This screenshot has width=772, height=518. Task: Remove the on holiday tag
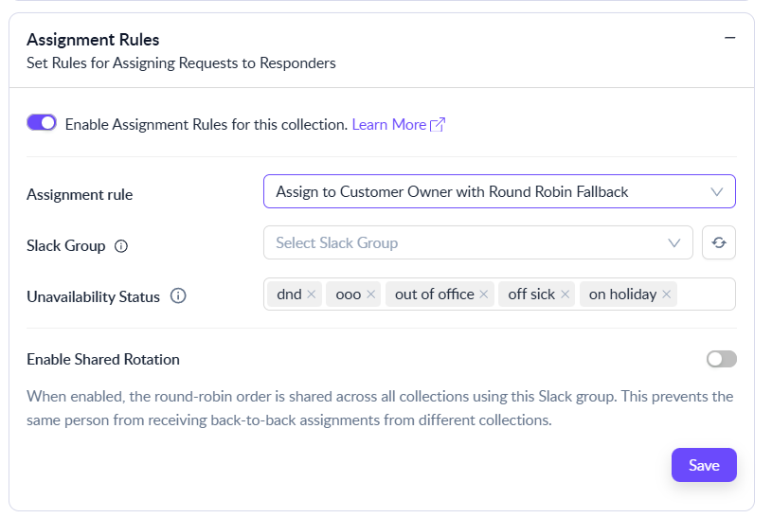click(x=666, y=295)
